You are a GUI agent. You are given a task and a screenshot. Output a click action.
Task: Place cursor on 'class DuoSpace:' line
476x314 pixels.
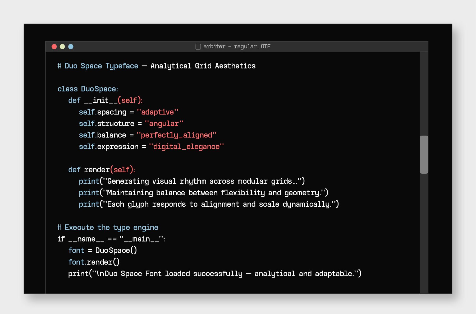[88, 89]
